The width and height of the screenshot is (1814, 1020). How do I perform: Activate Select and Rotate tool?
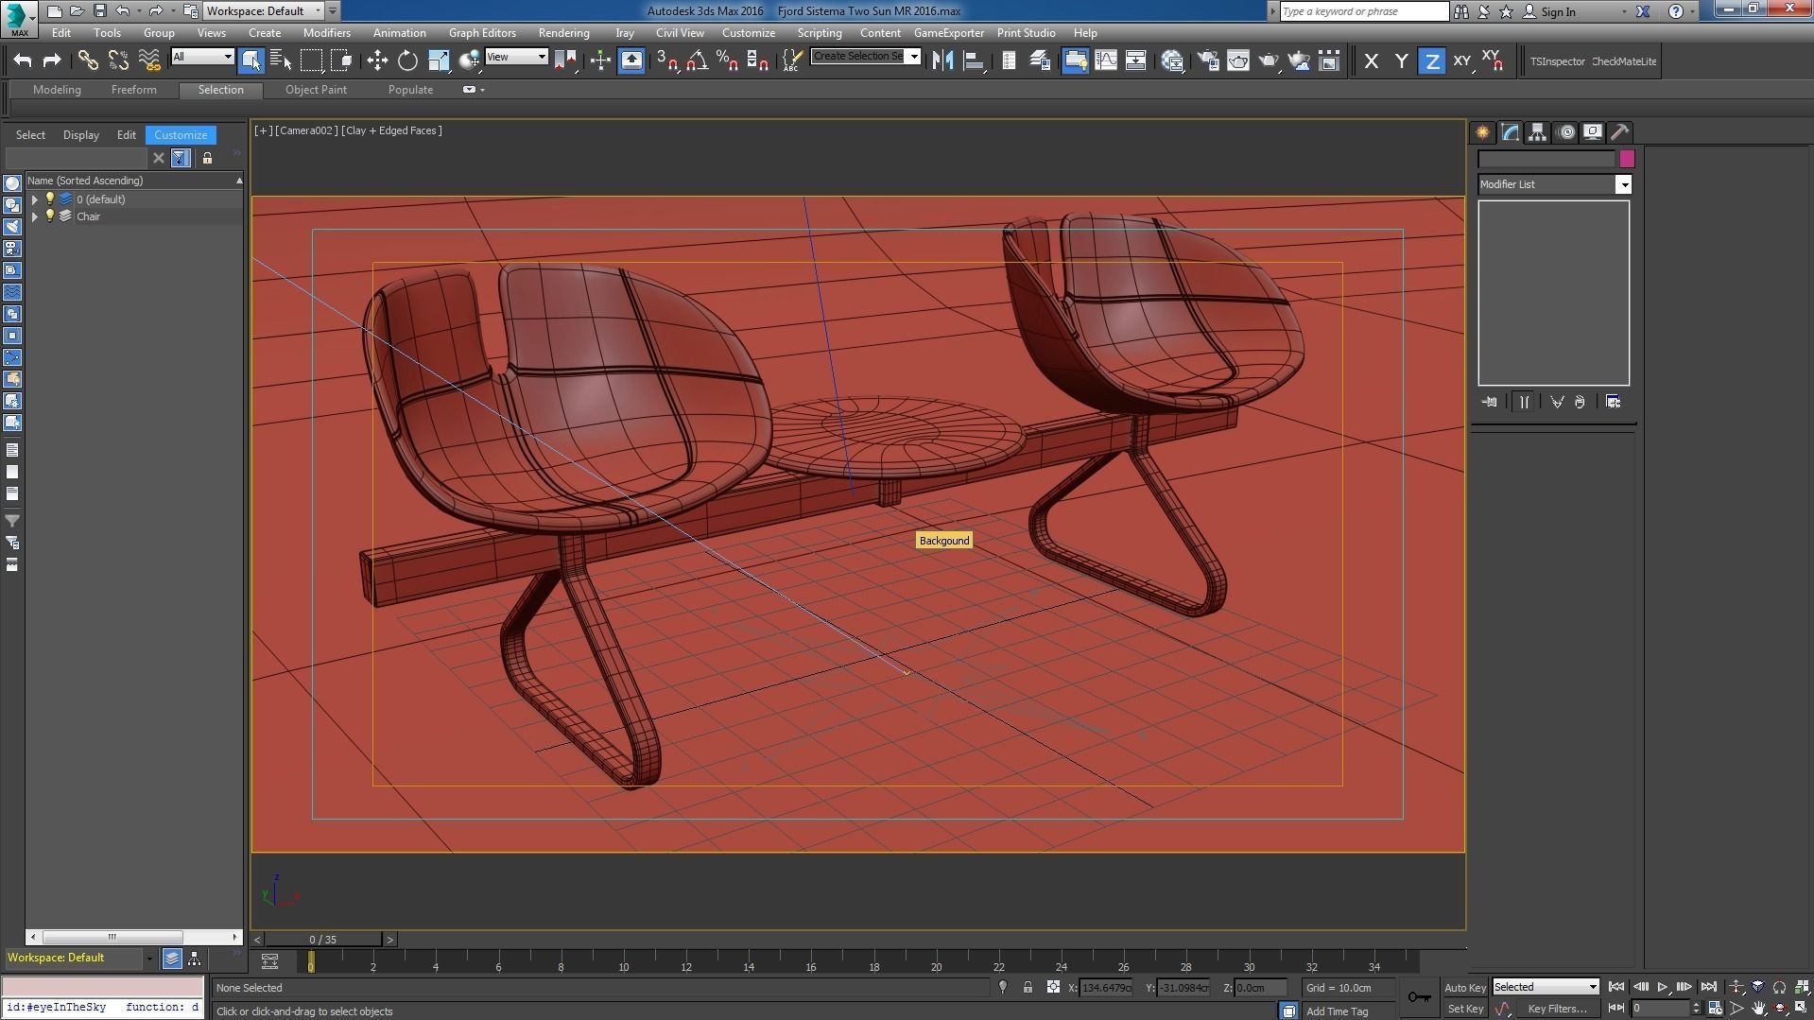pos(407,61)
